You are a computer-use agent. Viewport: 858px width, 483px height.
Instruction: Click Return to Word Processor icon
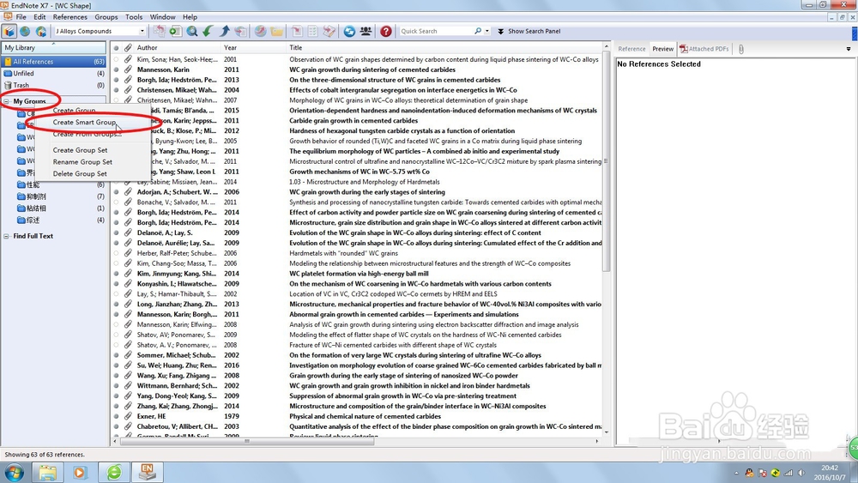coord(329,31)
